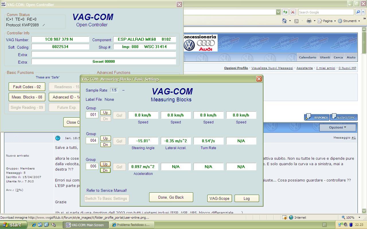Open the zoom level dropdown arrow
The height and width of the screenshot is (229, 367).
tap(359, 218)
